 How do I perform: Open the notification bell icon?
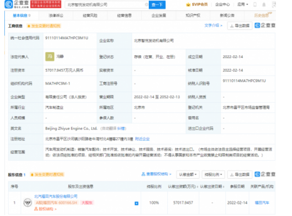click(x=264, y=4)
